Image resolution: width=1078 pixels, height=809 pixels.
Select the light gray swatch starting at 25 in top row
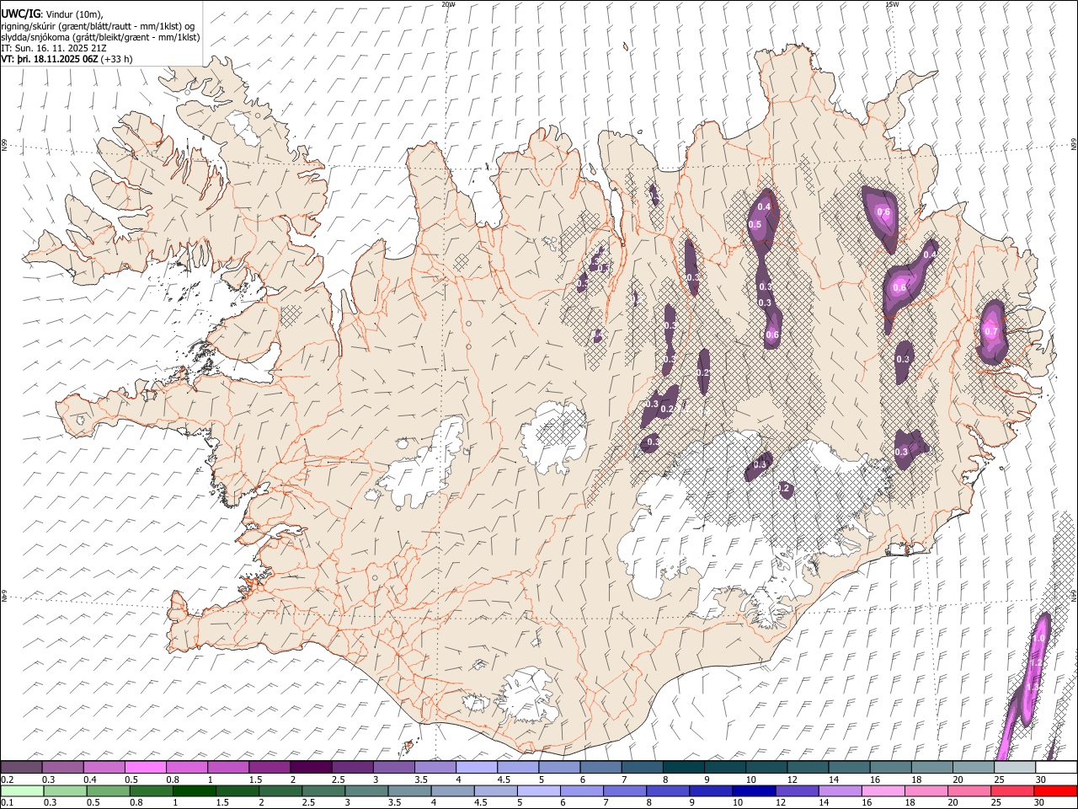[x=1014, y=768]
